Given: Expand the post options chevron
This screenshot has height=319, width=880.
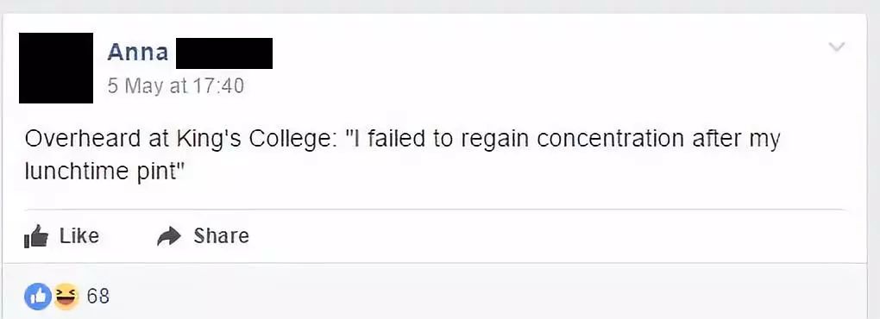Looking at the screenshot, I should [837, 47].
